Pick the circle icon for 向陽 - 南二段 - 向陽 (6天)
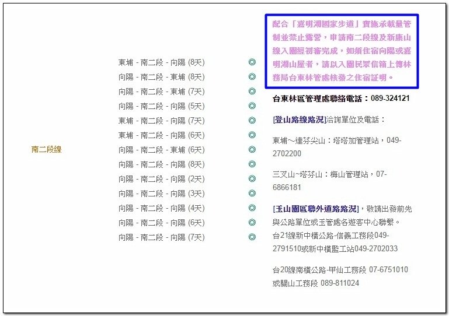This screenshot has height=316, width=449. (x=252, y=223)
